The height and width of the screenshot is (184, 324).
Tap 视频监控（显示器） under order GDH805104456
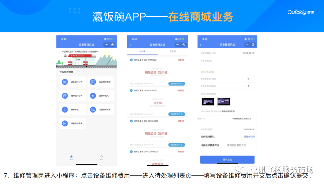[x=157, y=134]
